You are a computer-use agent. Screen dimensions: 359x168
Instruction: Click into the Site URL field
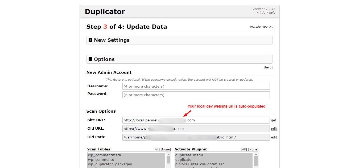(x=196, y=120)
